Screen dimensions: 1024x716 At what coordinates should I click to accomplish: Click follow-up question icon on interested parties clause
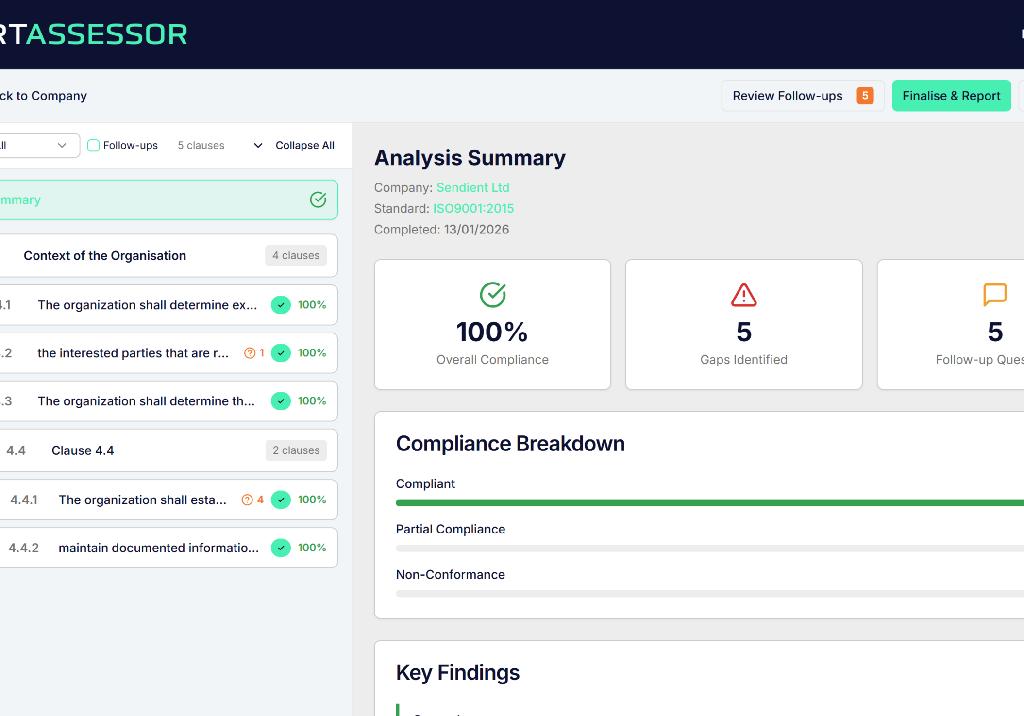pyautogui.click(x=250, y=353)
